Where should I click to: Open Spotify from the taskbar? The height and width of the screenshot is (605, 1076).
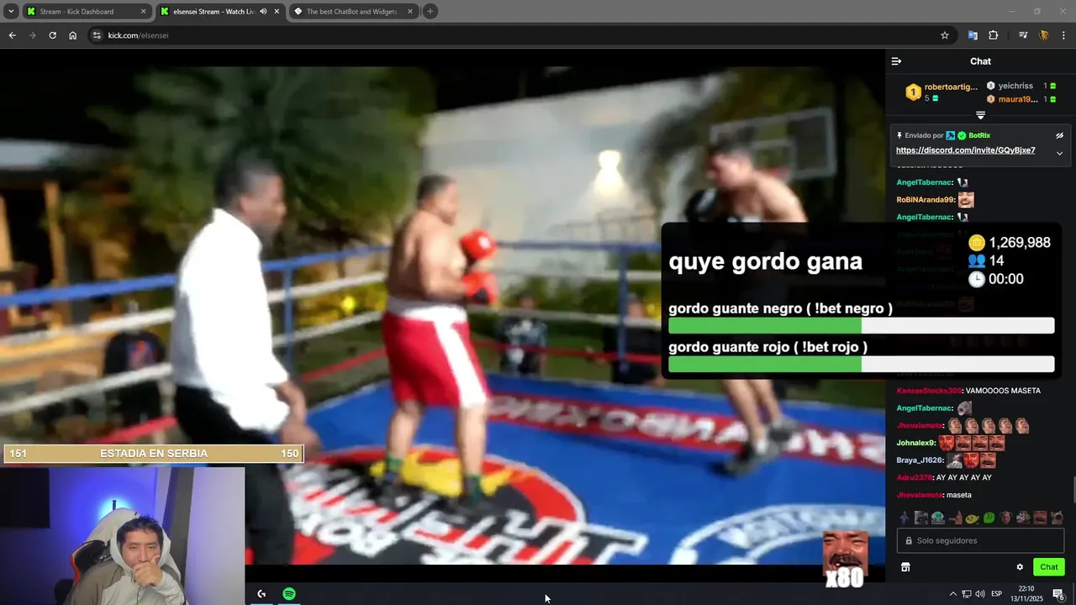pos(289,594)
